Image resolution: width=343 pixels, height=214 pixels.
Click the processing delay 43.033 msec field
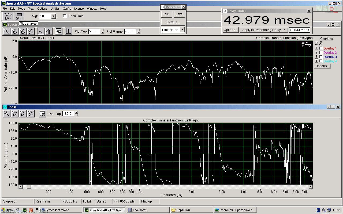[x=300, y=30]
